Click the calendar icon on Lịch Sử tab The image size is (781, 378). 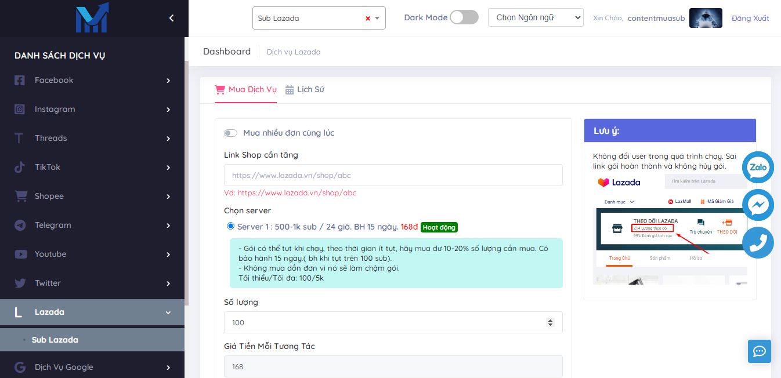pyautogui.click(x=290, y=90)
